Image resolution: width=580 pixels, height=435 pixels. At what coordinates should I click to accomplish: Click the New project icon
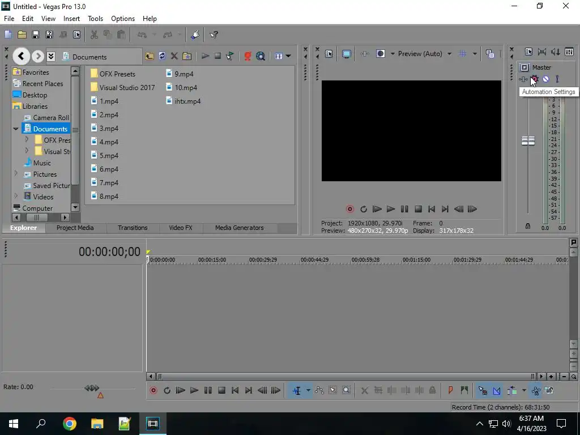coord(8,35)
